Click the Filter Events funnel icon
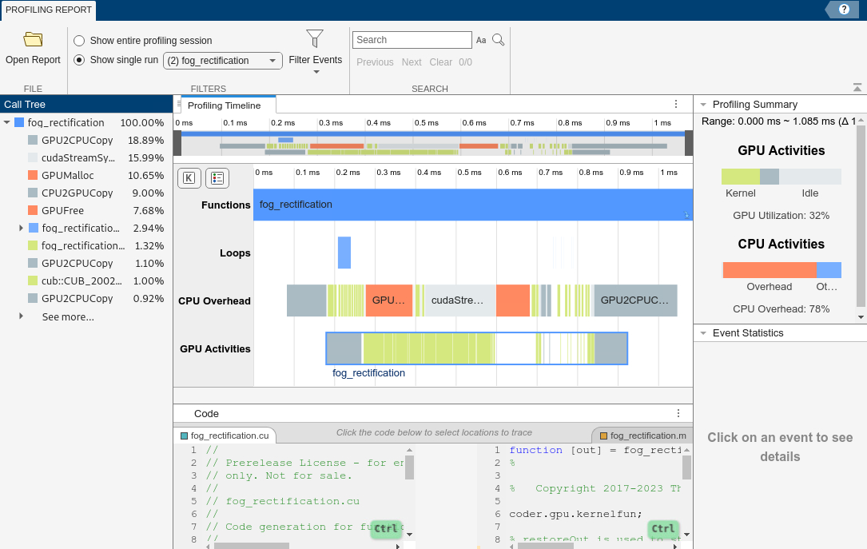Screen dimensions: 867x549 [x=316, y=37]
